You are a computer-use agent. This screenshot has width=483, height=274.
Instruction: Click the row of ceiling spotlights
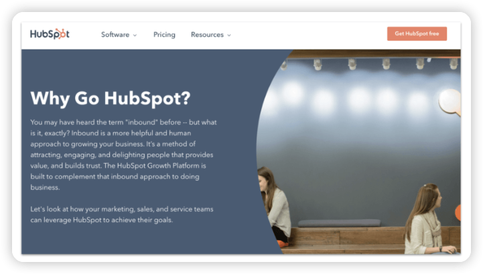click(368, 64)
